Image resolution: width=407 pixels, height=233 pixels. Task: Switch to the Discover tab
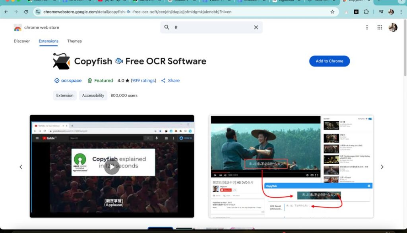[x=22, y=41]
